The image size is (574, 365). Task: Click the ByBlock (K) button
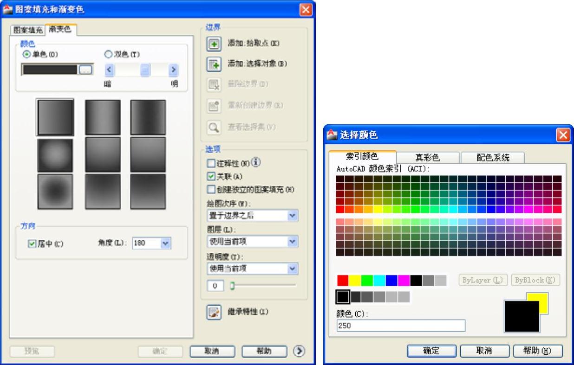click(x=535, y=280)
